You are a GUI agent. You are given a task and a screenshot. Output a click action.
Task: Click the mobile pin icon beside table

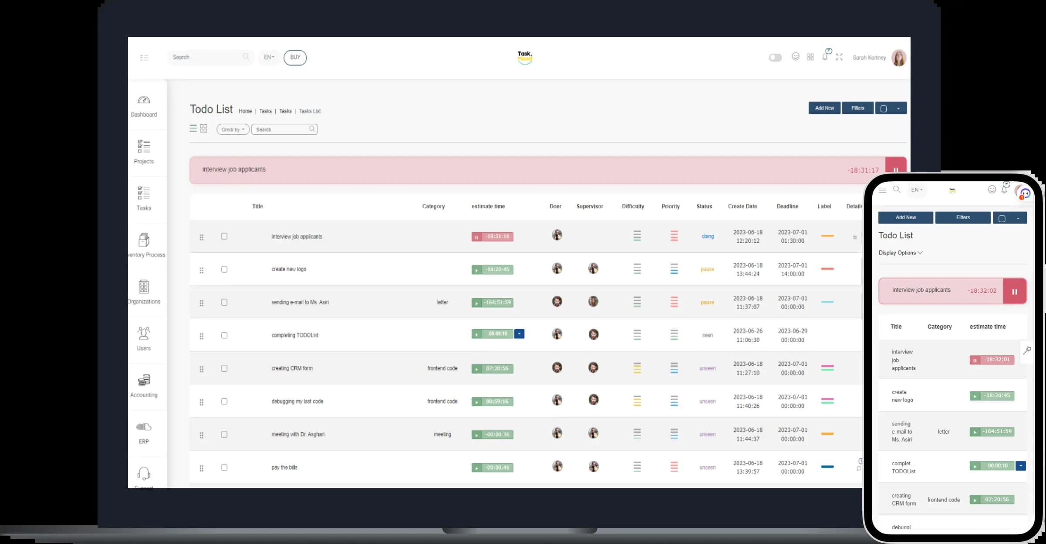click(x=1027, y=350)
